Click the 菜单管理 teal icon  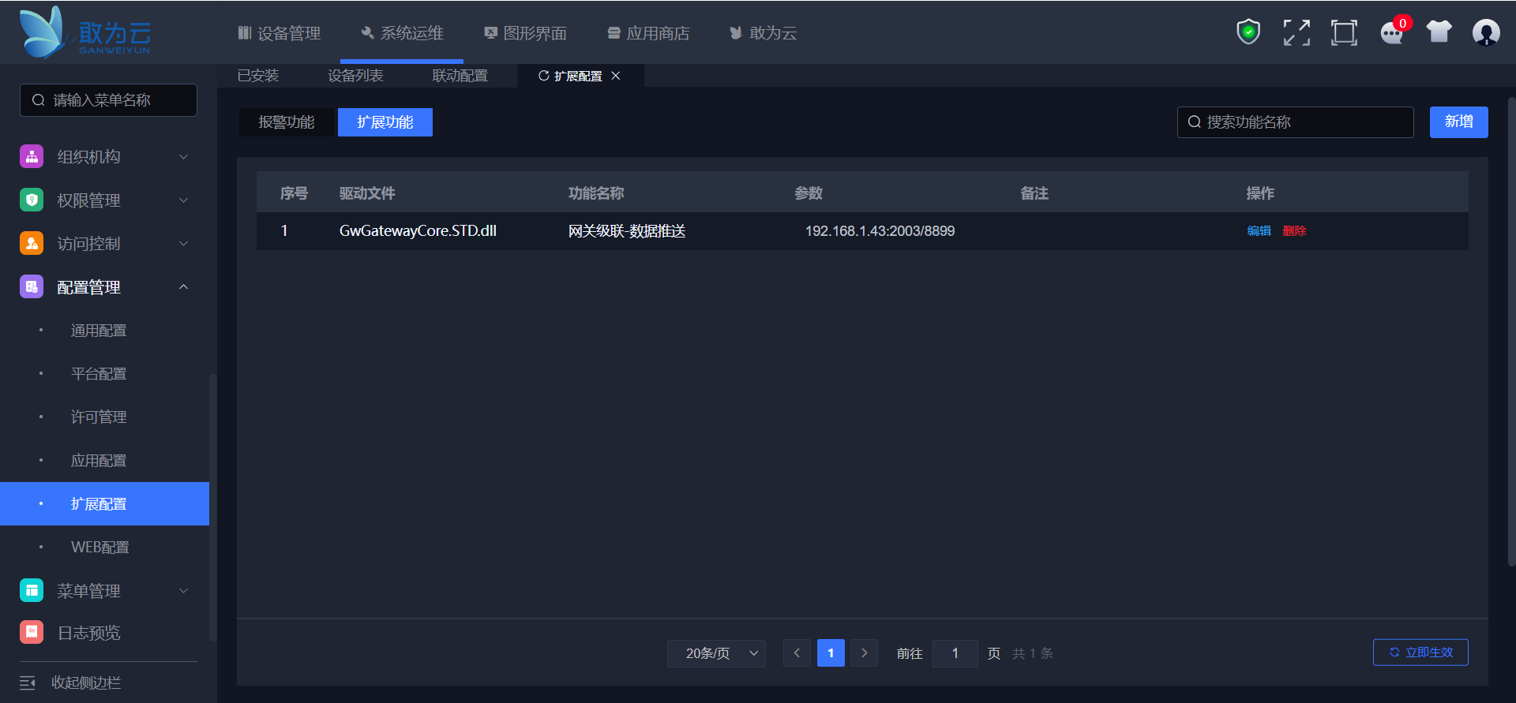coord(32,590)
